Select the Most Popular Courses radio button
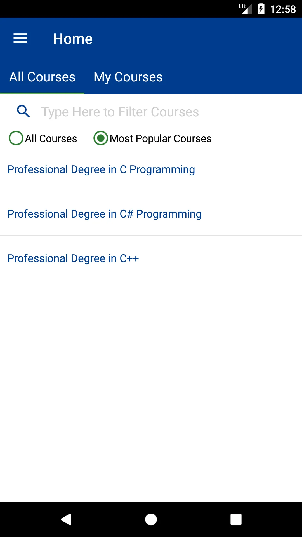 (101, 138)
